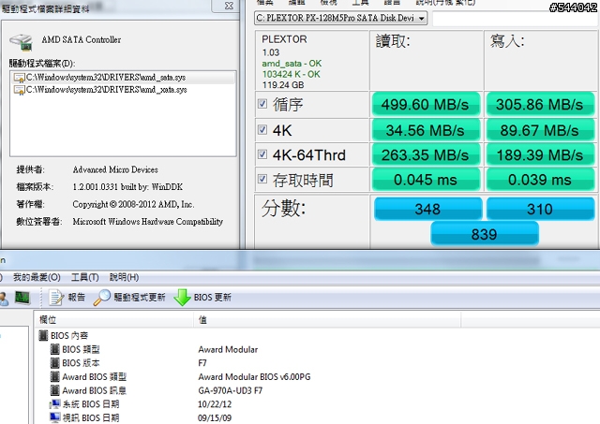Sort by the 值 value column header
The width and height of the screenshot is (600, 424).
pos(327,320)
